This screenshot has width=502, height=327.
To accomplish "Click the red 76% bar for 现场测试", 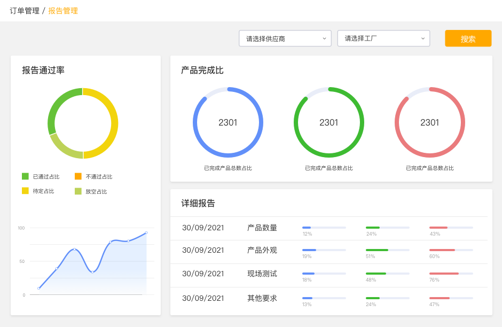I will pos(444,274).
